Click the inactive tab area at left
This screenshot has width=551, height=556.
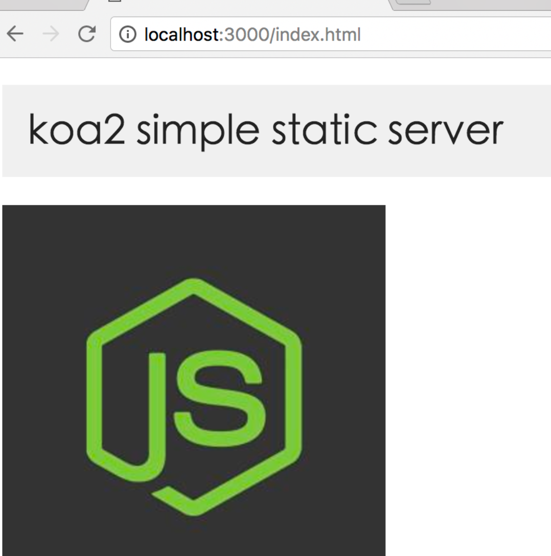pyautogui.click(x=39, y=4)
